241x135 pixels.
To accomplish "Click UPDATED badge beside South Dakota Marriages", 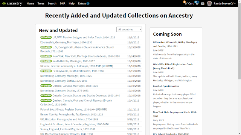I will pos(46,61).
